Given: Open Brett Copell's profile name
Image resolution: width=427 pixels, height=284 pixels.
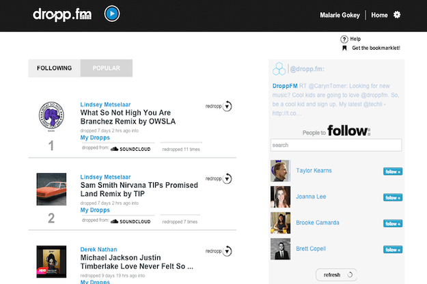Looking at the screenshot, I should [x=311, y=248].
